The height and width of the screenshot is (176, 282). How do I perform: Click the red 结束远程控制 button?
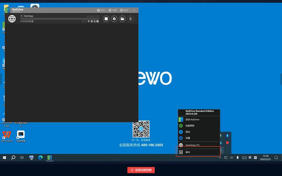(x=141, y=170)
